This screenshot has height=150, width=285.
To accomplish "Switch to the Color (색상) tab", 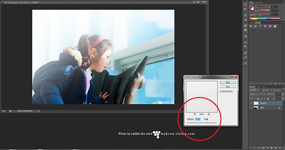I will [x=252, y=3].
